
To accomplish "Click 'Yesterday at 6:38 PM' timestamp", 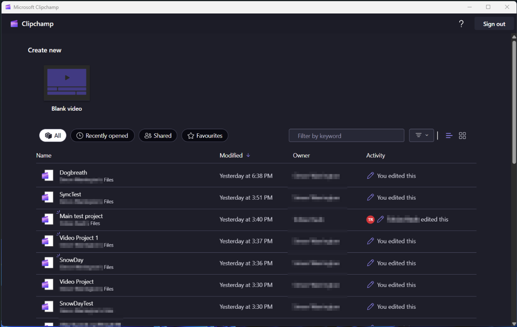I will [246, 176].
